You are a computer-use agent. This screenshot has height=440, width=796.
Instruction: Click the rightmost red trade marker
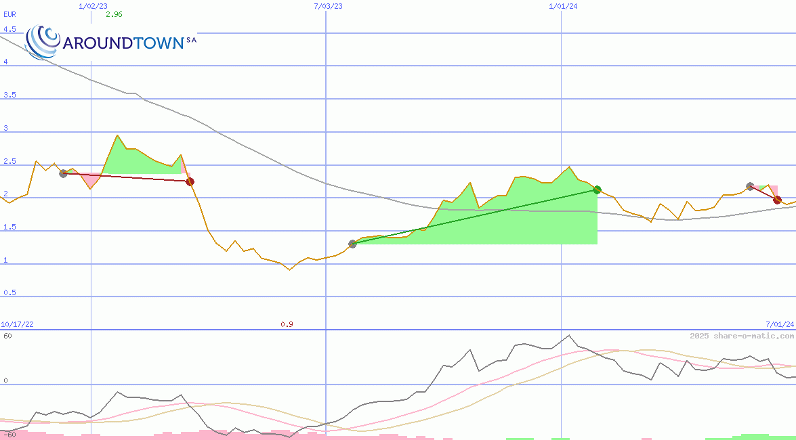(x=777, y=200)
